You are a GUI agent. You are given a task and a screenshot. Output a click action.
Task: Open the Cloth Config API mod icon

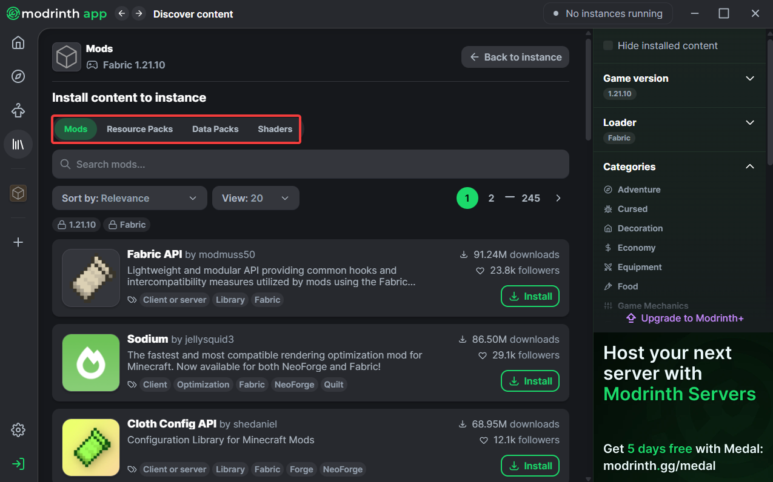[91, 447]
